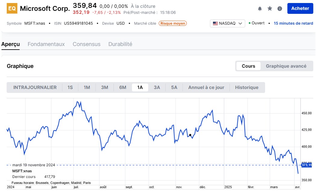Click the US flag icon in exchange selector

pyautogui.click(x=215, y=23)
